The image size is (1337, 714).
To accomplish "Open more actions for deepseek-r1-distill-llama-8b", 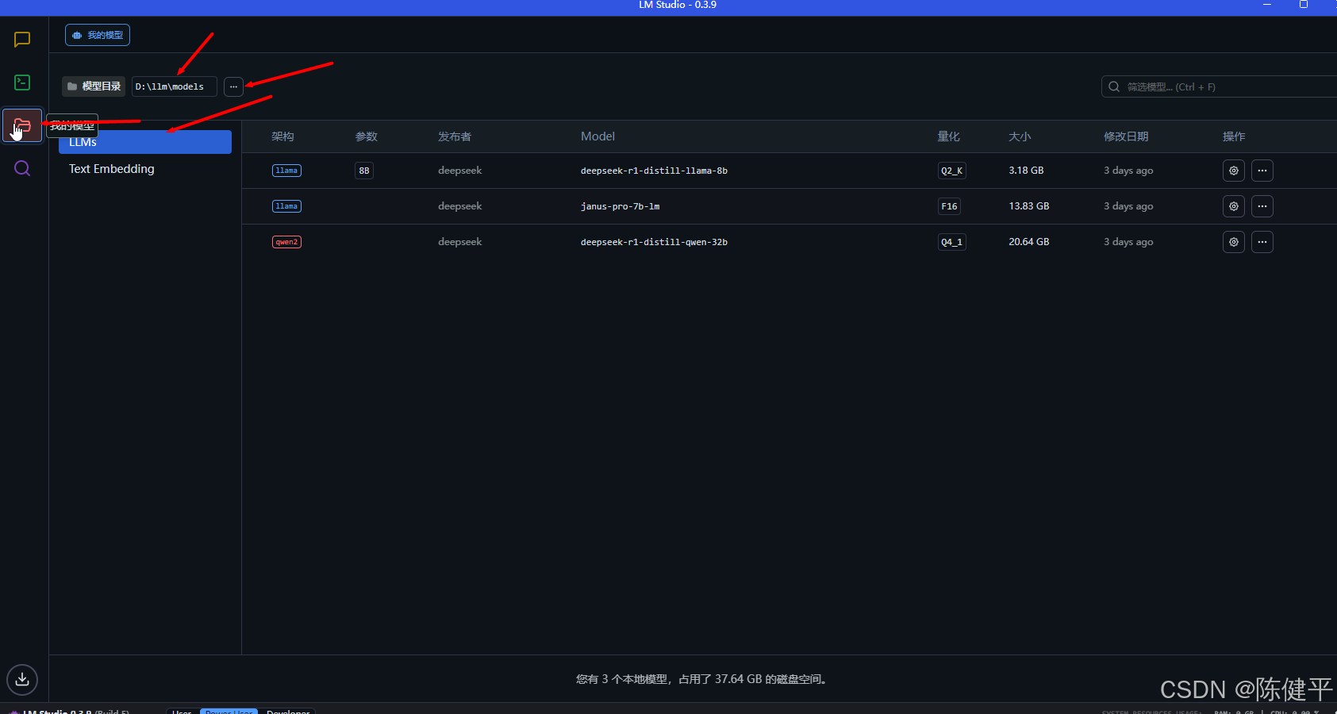I will click(1262, 171).
